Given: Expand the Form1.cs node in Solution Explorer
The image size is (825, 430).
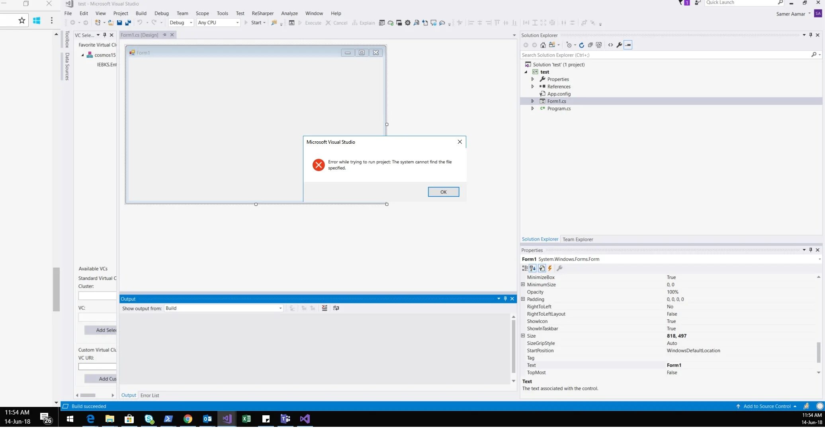Looking at the screenshot, I should point(532,101).
